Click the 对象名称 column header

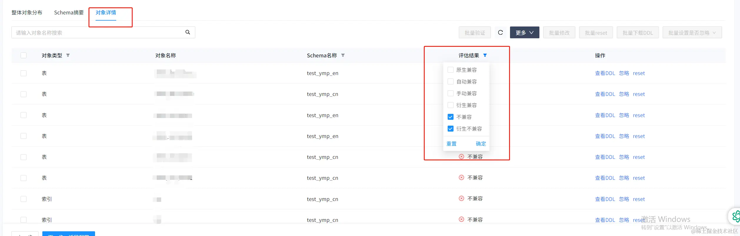point(166,55)
